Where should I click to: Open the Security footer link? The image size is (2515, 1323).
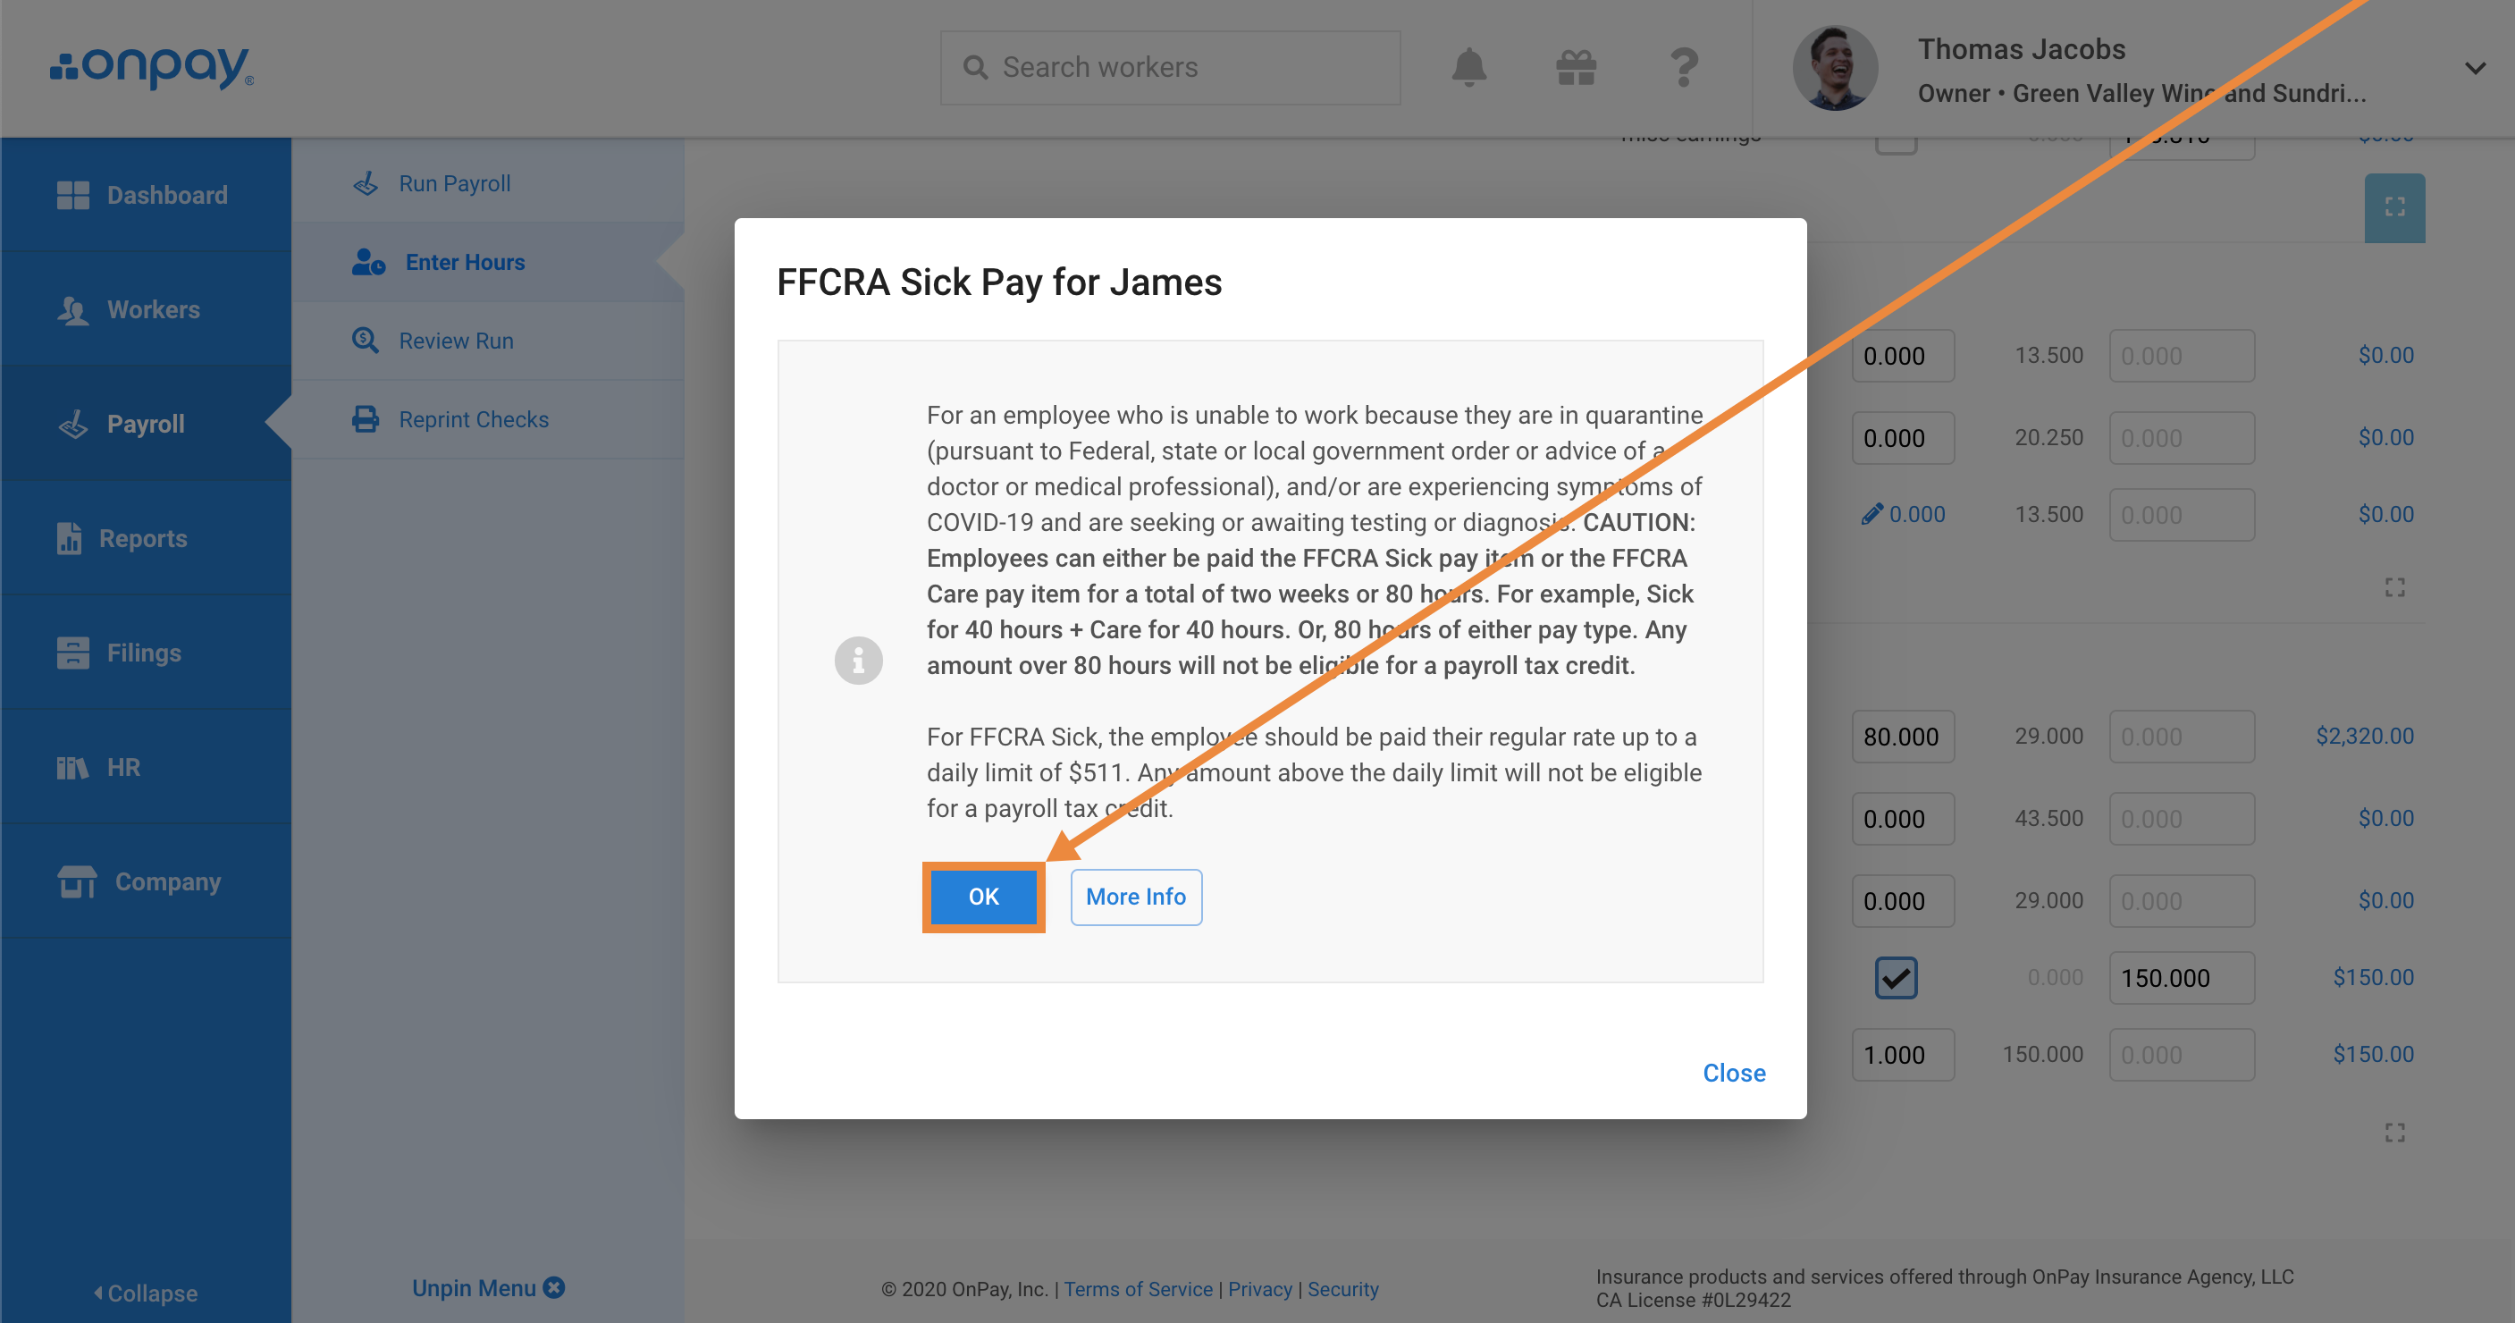pyautogui.click(x=1342, y=1289)
